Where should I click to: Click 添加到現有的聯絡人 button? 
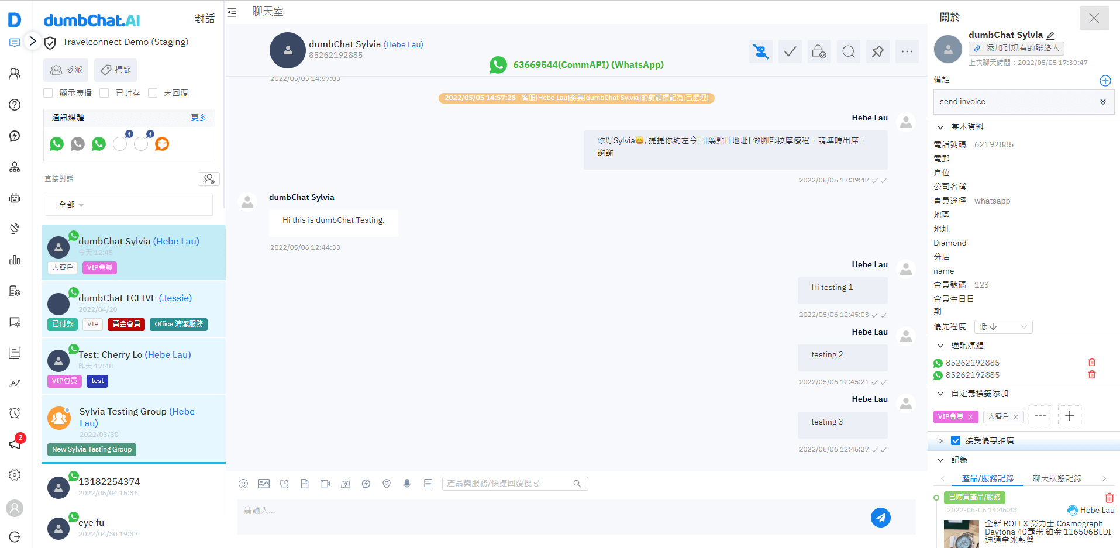coord(1016,49)
